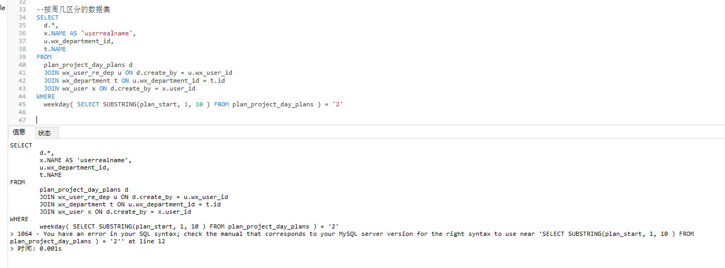Viewport: 725px width, 268px height.
Task: Select line number 40 in the gutter
Action: tap(22, 65)
